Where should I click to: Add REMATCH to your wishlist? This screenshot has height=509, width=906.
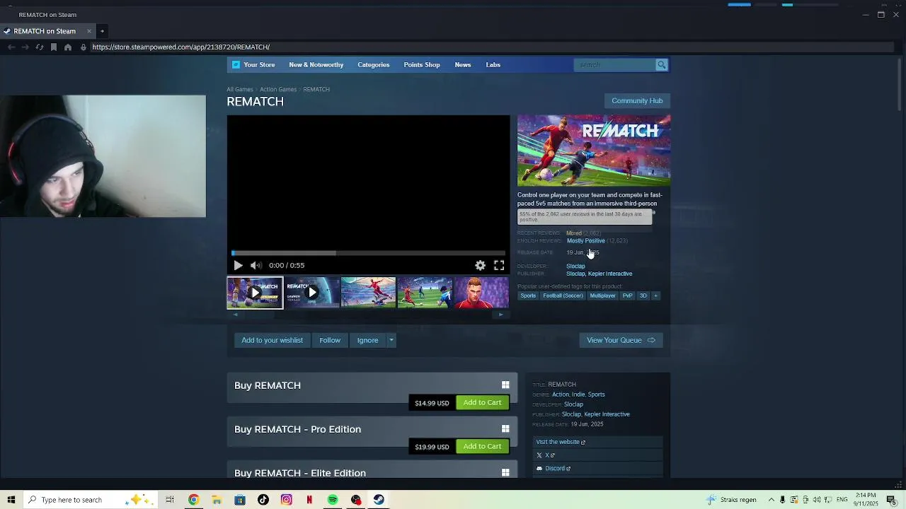click(272, 340)
